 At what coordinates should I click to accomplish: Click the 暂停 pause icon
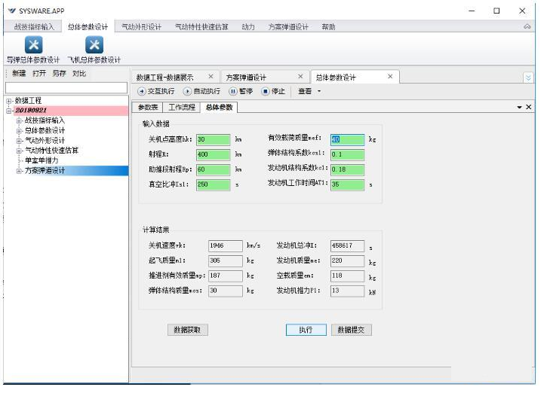[232, 91]
